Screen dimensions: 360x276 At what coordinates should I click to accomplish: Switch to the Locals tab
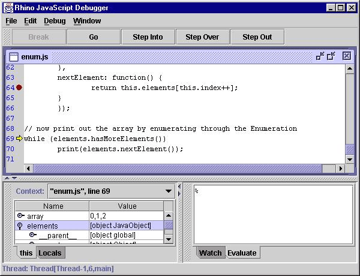click(x=50, y=253)
